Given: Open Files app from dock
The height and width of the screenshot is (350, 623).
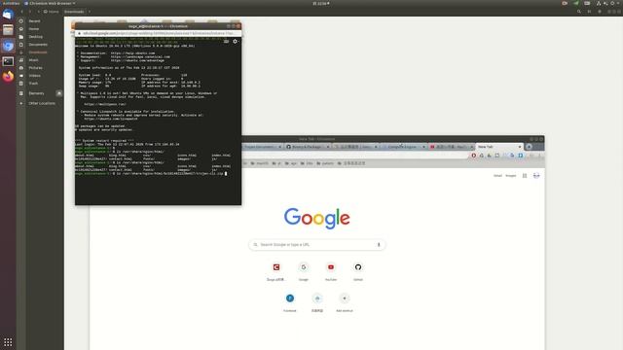Looking at the screenshot, I should [x=8, y=30].
